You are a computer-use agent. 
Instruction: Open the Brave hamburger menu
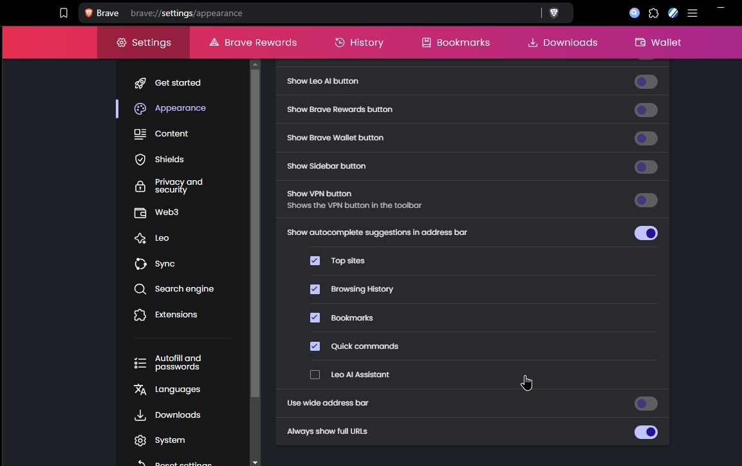pos(692,14)
